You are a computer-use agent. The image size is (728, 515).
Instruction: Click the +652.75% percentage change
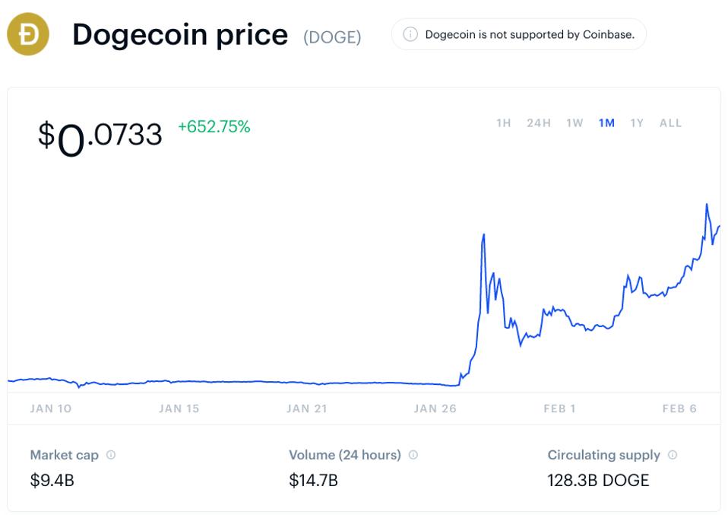coord(214,127)
